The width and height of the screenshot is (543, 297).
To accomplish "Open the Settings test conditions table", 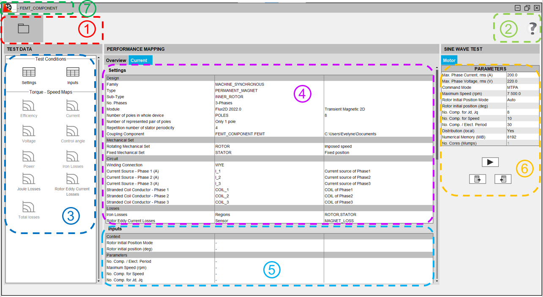I will pyautogui.click(x=29, y=75).
